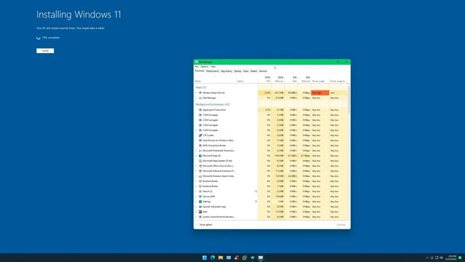Click the green Settings process icon
This screenshot has width=465, height=262.
coord(201,202)
